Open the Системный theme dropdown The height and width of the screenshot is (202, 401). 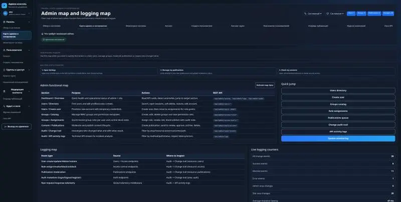click(x=313, y=14)
